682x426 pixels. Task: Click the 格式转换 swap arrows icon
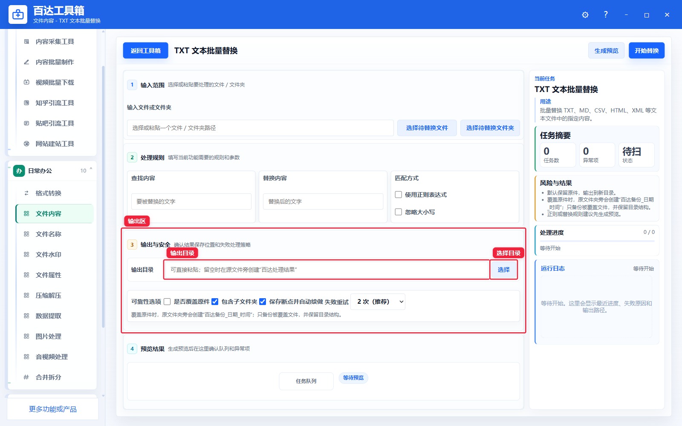(x=26, y=193)
